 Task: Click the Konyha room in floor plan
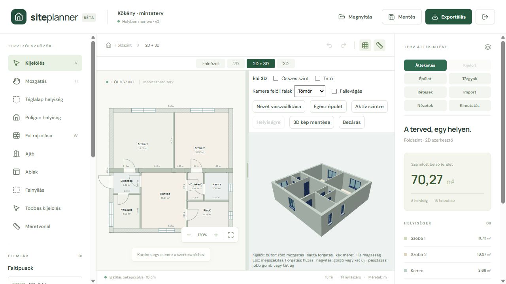(165, 200)
